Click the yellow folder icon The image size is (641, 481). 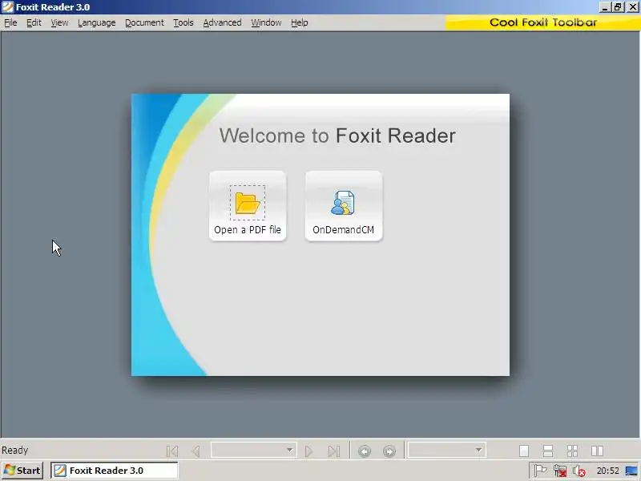(x=248, y=203)
